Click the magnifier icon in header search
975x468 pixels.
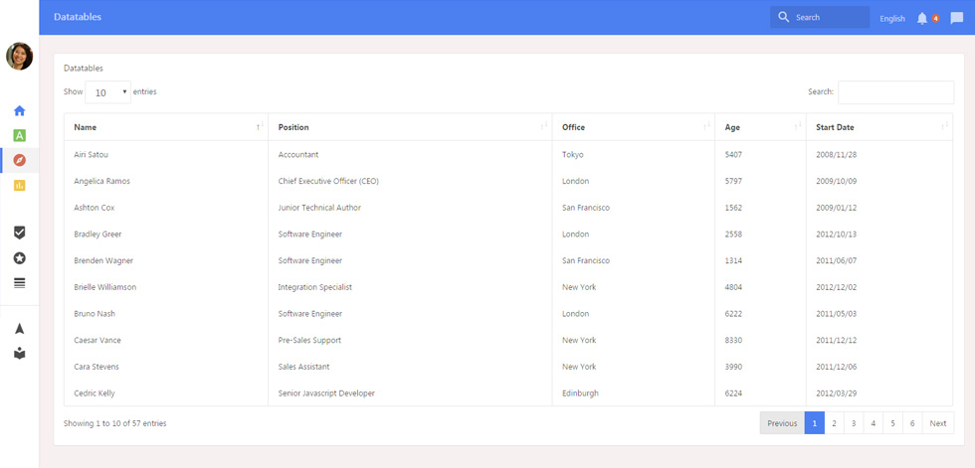pyautogui.click(x=784, y=17)
